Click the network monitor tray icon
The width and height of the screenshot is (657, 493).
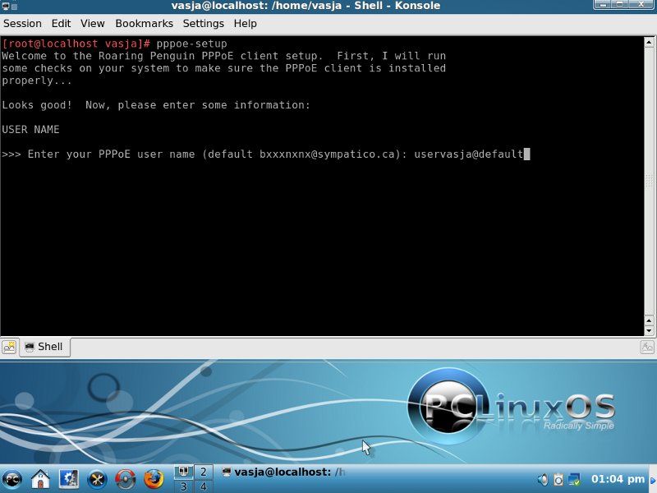(x=574, y=479)
